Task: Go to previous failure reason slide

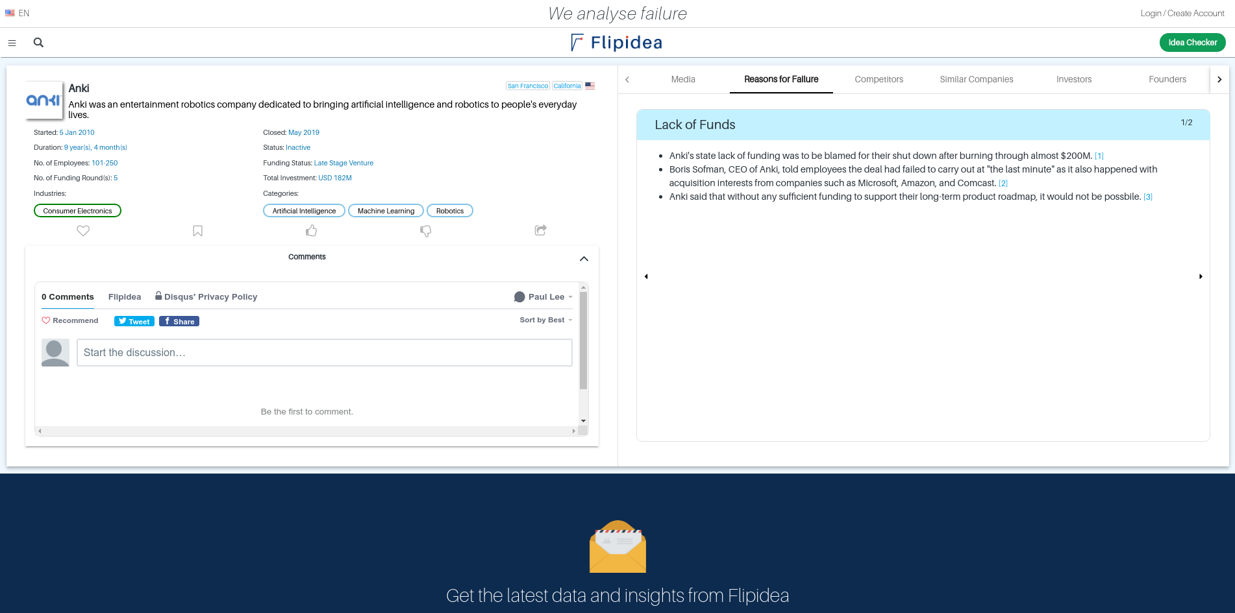Action: [x=646, y=276]
